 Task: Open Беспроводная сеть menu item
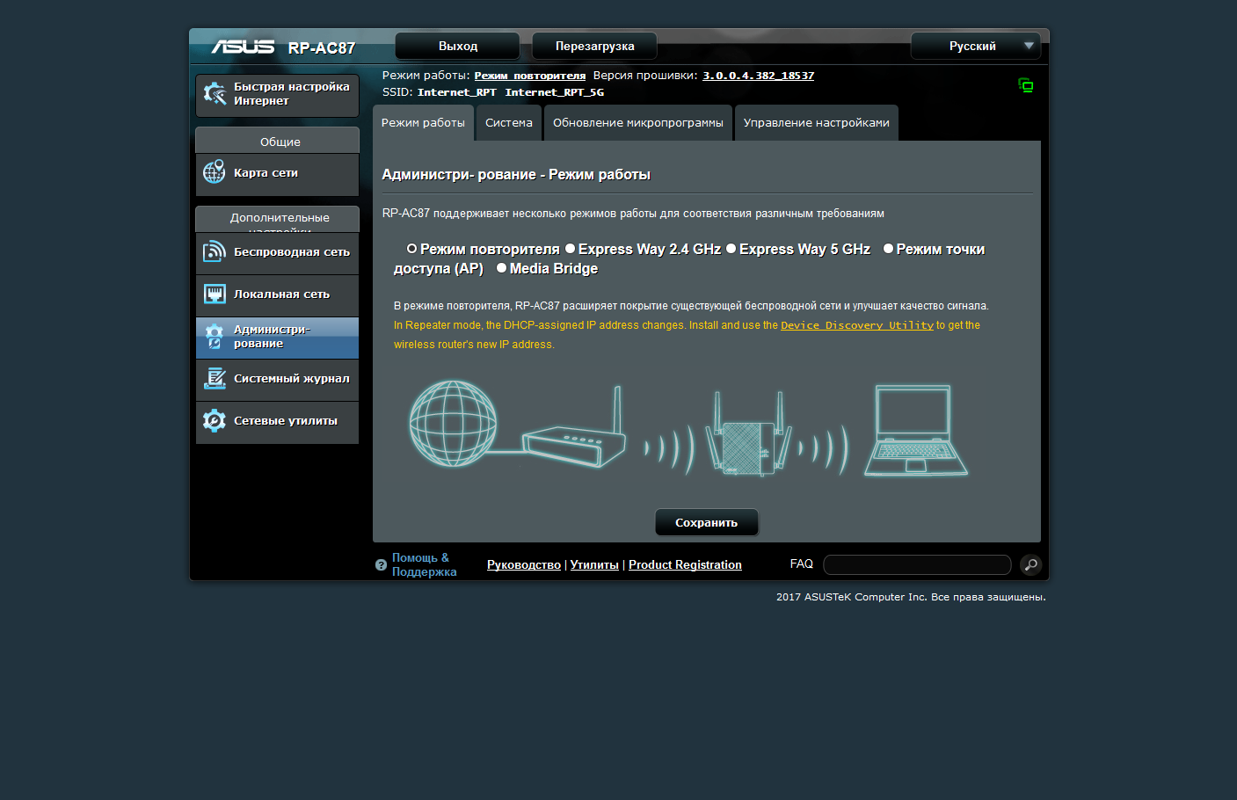(x=277, y=252)
